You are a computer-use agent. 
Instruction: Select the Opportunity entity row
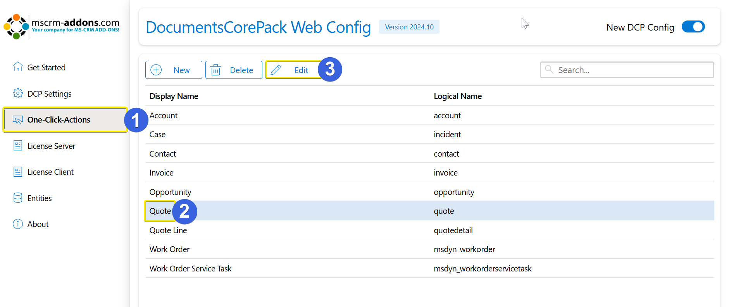(171, 192)
